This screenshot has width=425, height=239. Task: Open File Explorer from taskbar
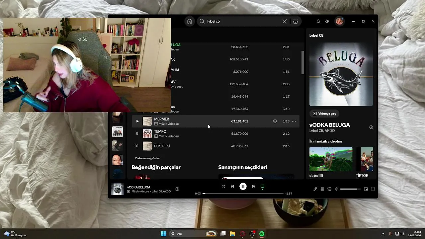tap(232, 234)
